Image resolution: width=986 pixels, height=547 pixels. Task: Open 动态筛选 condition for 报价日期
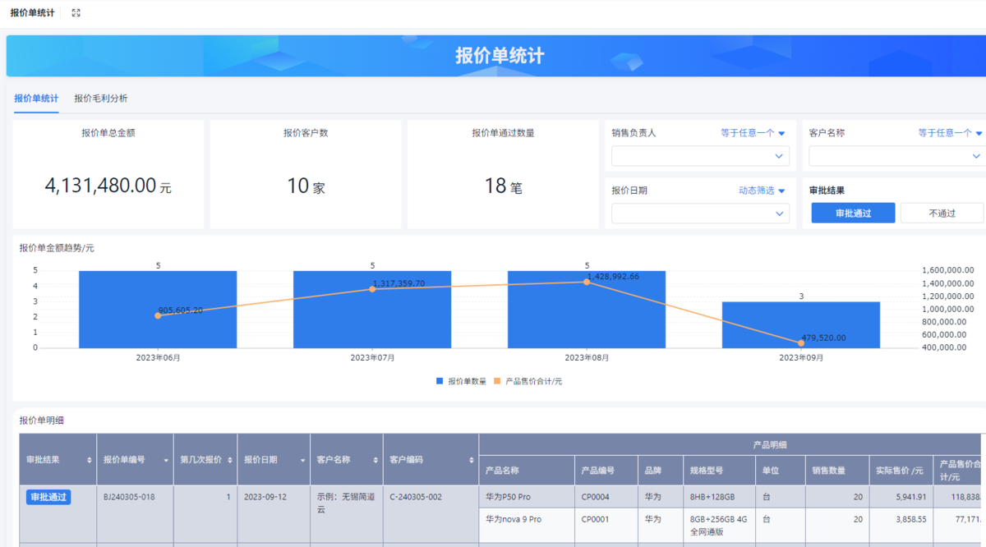(762, 191)
